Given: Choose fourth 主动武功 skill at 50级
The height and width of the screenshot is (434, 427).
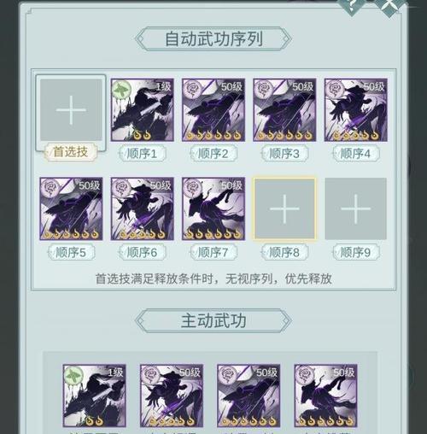Looking at the screenshot, I should 325,396.
